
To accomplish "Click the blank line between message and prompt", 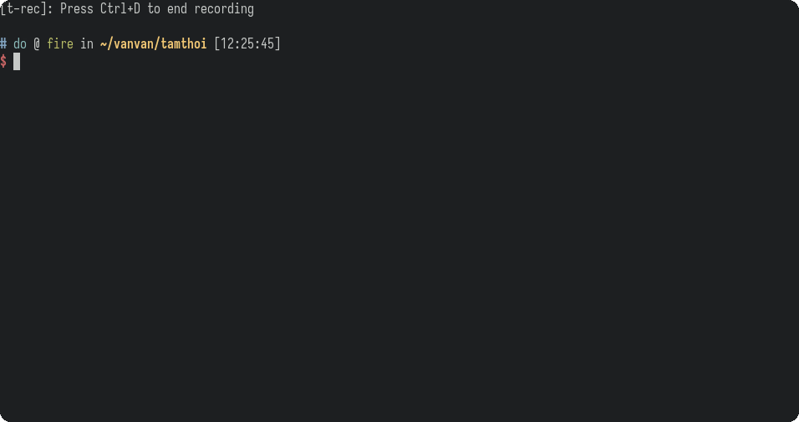I will click(399, 27).
